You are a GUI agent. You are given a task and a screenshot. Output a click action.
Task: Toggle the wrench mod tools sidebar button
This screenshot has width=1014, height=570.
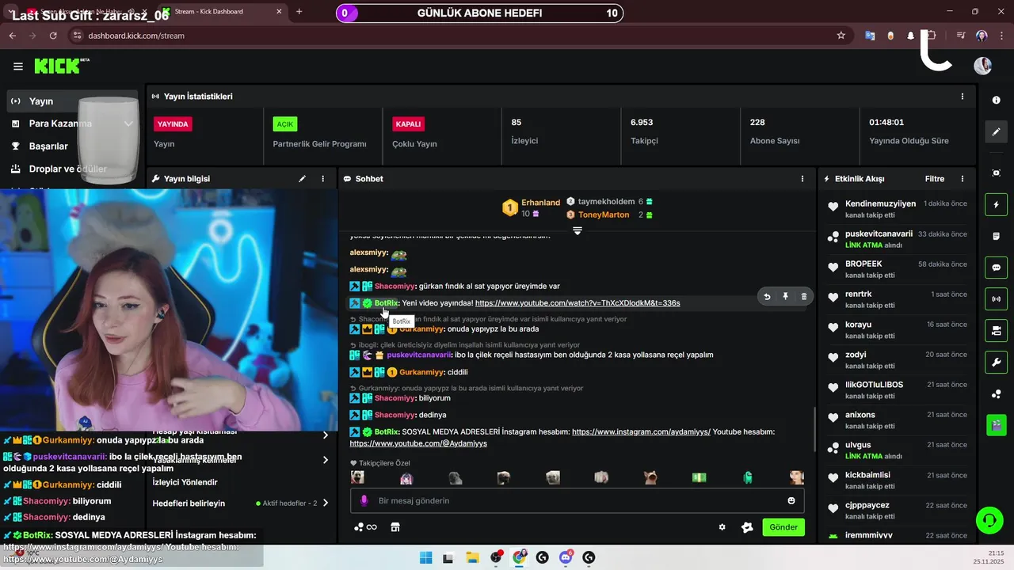pyautogui.click(x=996, y=363)
